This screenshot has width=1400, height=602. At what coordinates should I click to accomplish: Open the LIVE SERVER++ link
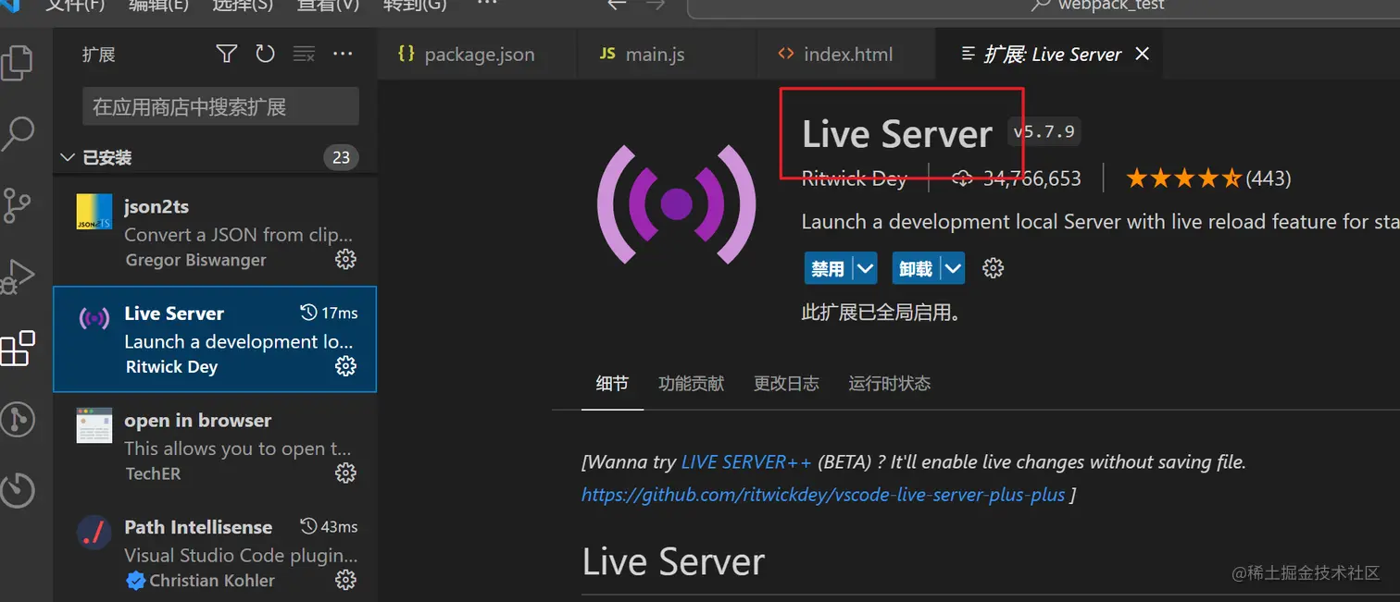[x=746, y=462]
